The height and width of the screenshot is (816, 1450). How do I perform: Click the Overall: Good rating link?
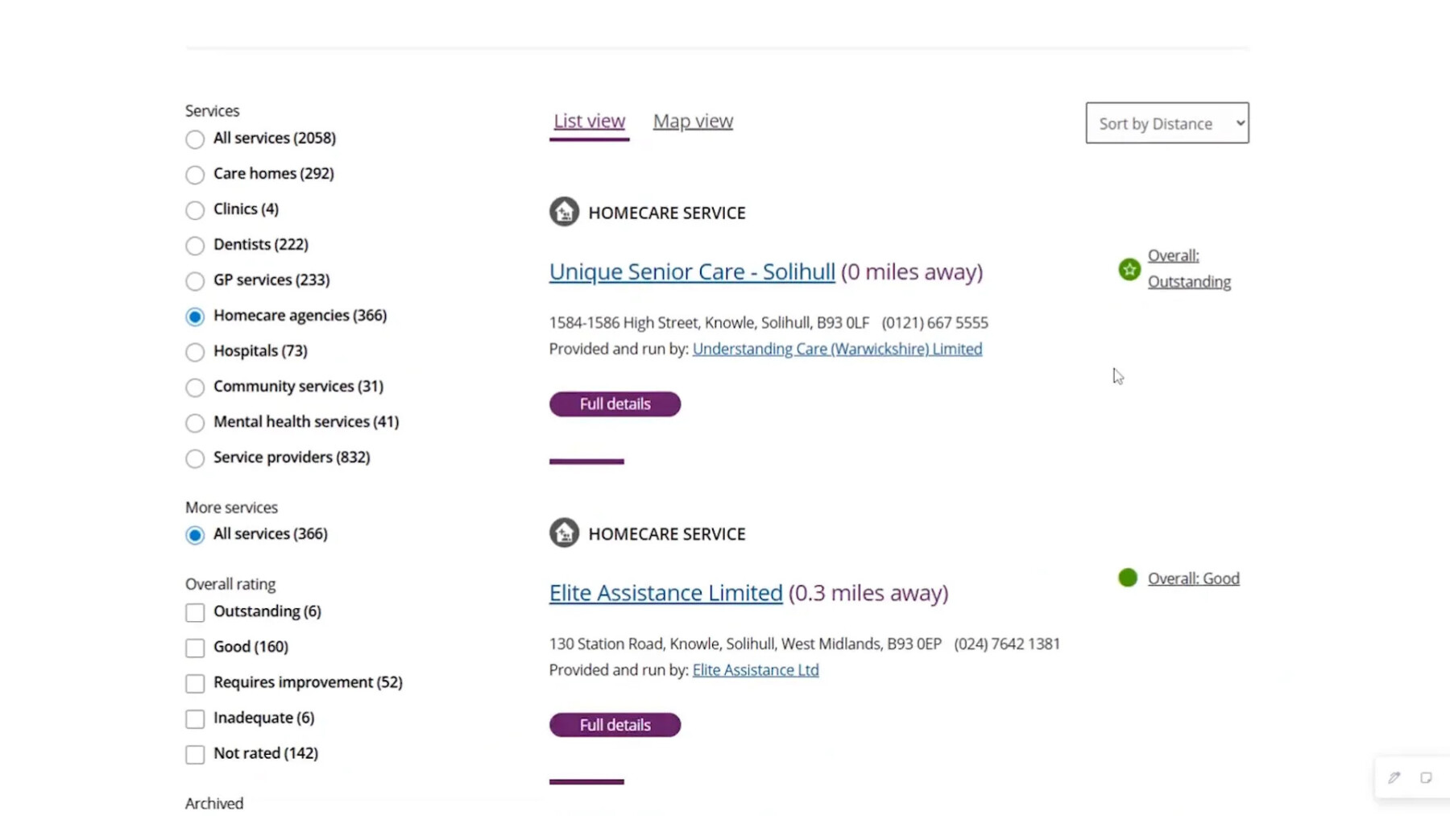1193,578
